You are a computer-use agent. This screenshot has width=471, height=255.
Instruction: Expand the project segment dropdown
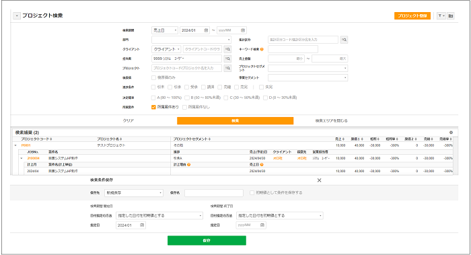click(x=308, y=68)
